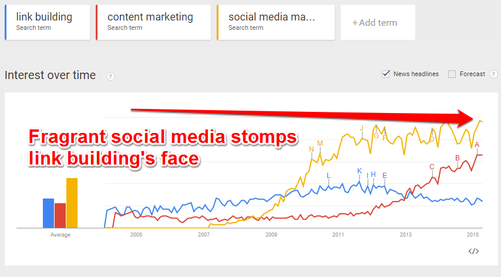Image resolution: width=501 pixels, height=277 pixels.
Task: Click headline marker B on red line
Action: click(x=458, y=158)
